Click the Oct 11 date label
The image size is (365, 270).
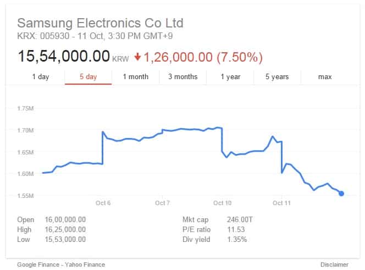(281, 203)
